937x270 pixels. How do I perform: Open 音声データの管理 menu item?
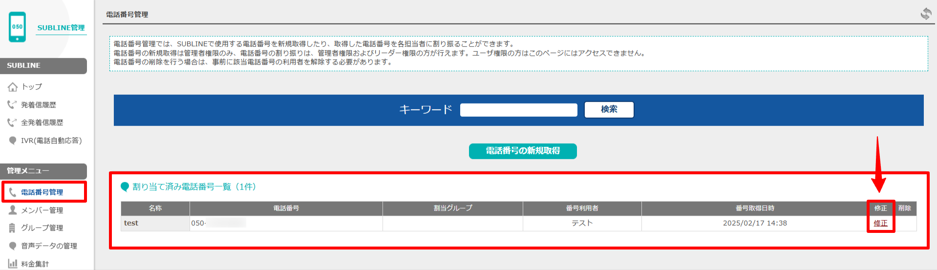click(x=49, y=246)
